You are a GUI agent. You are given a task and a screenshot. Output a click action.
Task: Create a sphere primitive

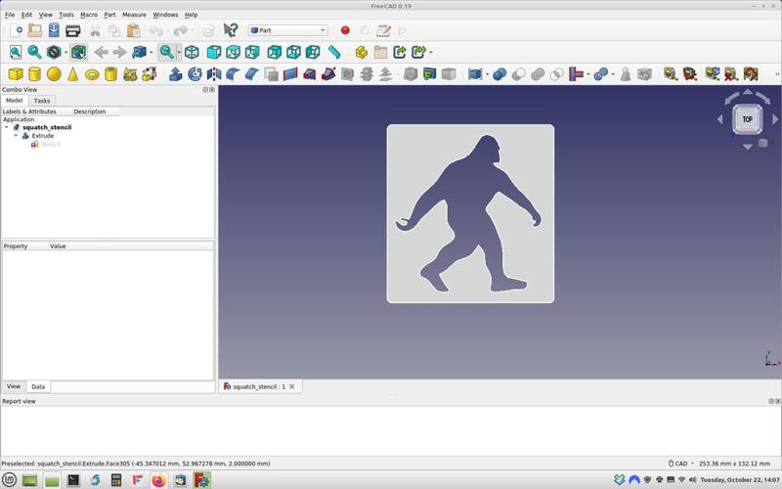coord(54,74)
